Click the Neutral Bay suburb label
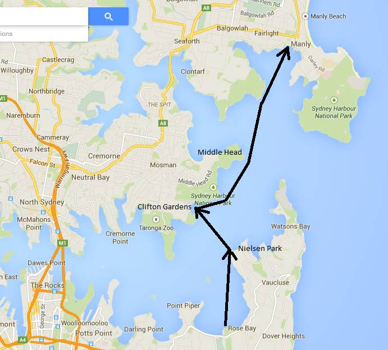 pyautogui.click(x=90, y=177)
